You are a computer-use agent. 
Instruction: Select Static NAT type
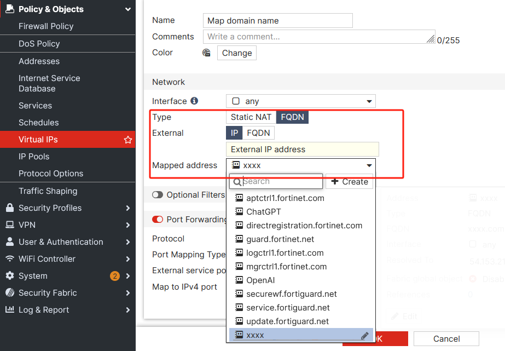pyautogui.click(x=251, y=117)
